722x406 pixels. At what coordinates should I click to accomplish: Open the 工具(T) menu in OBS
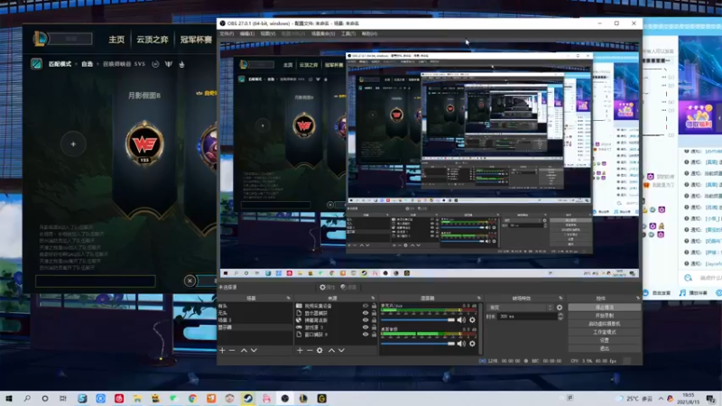[x=348, y=33]
